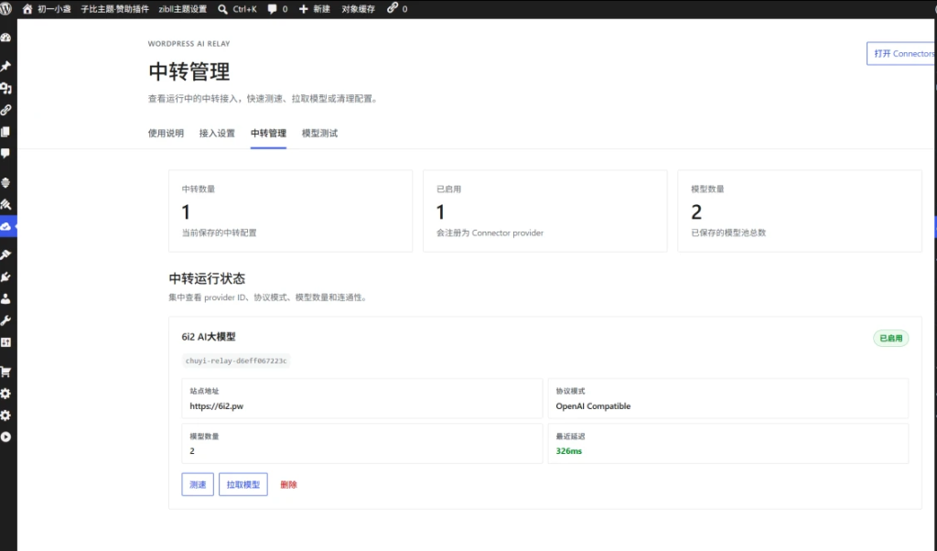Click the 326ms latency value
The image size is (937, 551).
click(x=569, y=451)
